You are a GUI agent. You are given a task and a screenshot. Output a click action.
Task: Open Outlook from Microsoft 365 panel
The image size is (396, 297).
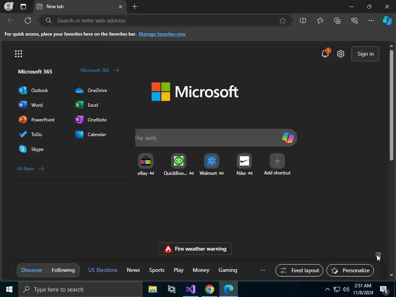[x=33, y=90]
